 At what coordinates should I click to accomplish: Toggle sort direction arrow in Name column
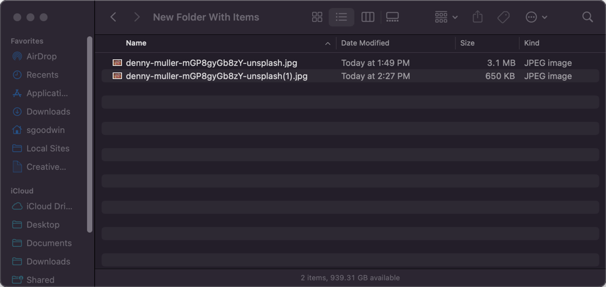click(327, 43)
